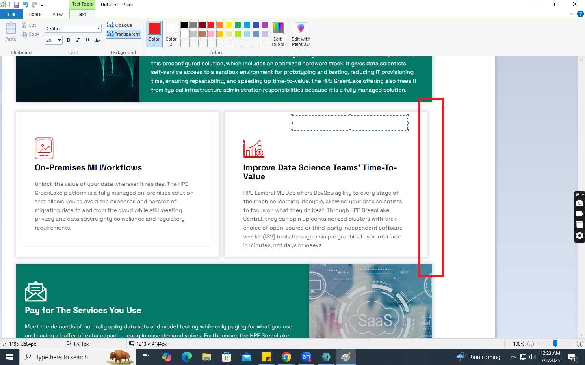Click the vertical scrollbar up arrow

pos(581,60)
